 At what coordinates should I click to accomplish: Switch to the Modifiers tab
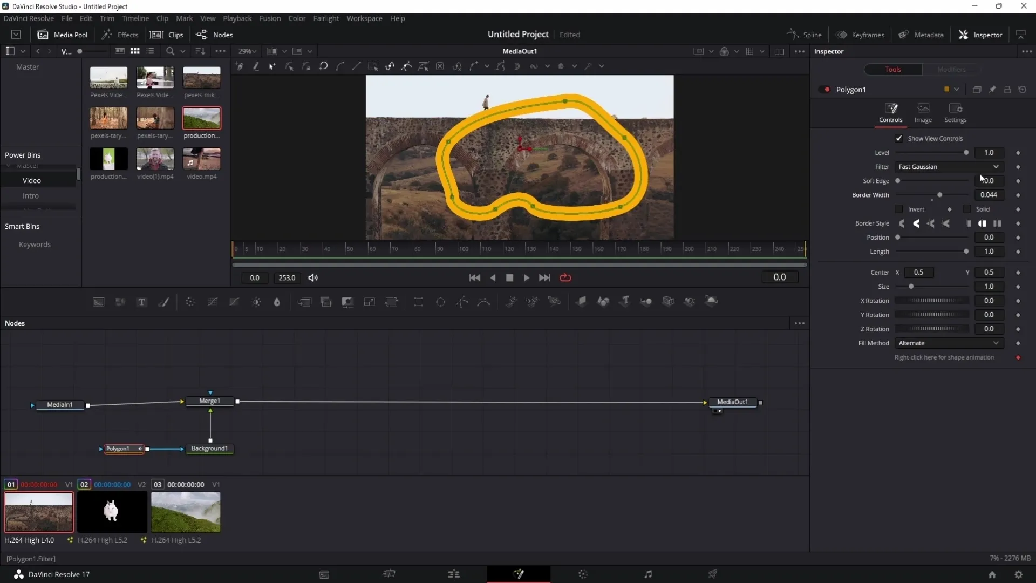click(951, 70)
